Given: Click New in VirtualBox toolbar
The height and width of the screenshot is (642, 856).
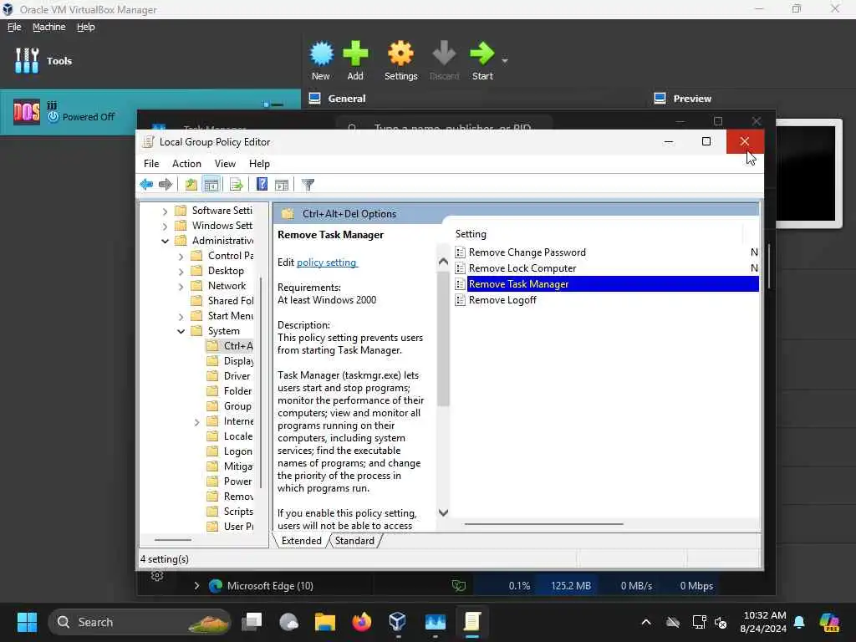Looking at the screenshot, I should point(321,60).
